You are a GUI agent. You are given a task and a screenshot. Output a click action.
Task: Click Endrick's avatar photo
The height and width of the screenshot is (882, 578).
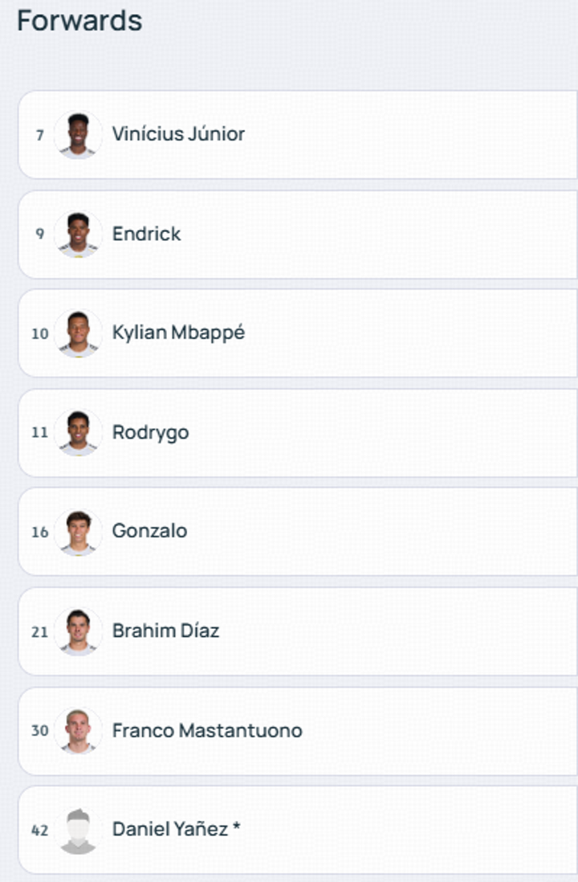pos(78,235)
